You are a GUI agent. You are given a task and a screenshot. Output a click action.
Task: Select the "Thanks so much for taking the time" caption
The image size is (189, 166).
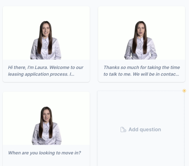142,71
